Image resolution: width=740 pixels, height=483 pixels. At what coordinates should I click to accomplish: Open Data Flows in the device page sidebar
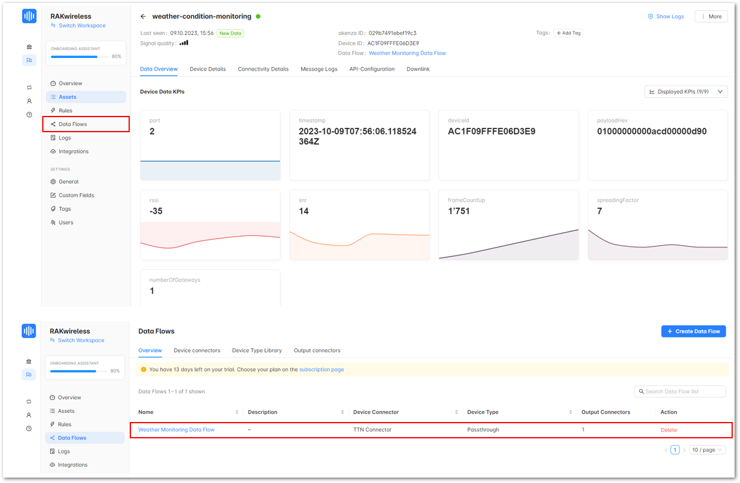click(x=86, y=124)
